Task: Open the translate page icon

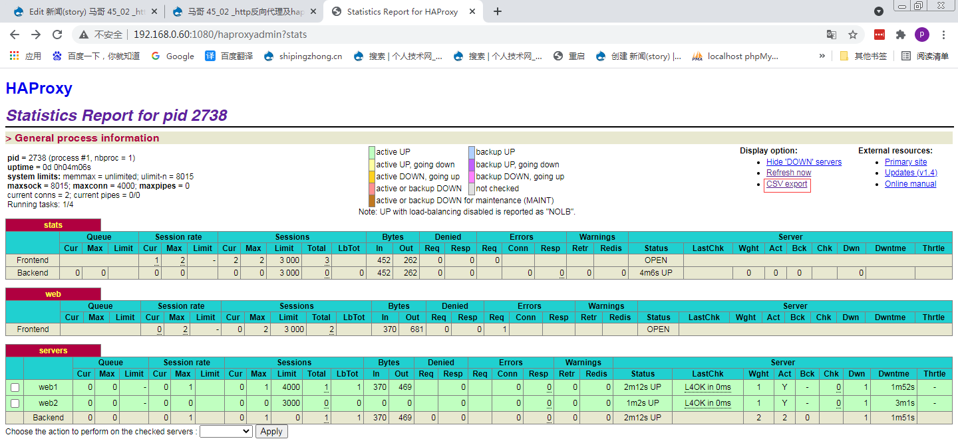Action: coord(832,35)
